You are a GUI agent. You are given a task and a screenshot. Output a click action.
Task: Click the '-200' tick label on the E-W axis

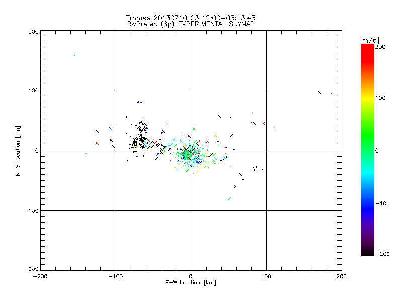pos(40,277)
